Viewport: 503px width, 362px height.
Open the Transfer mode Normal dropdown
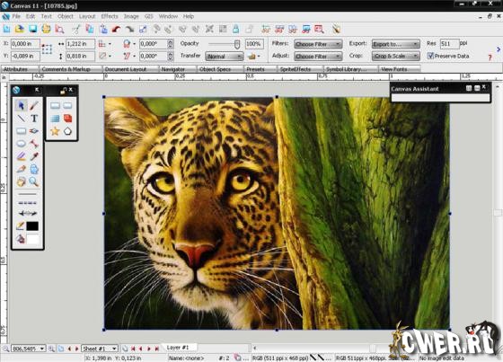tap(224, 57)
